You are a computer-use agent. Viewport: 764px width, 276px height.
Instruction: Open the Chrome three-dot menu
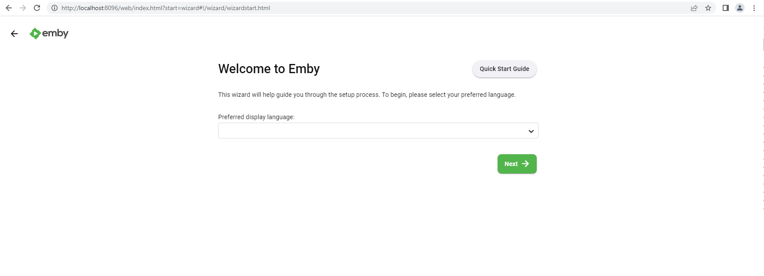tap(754, 8)
